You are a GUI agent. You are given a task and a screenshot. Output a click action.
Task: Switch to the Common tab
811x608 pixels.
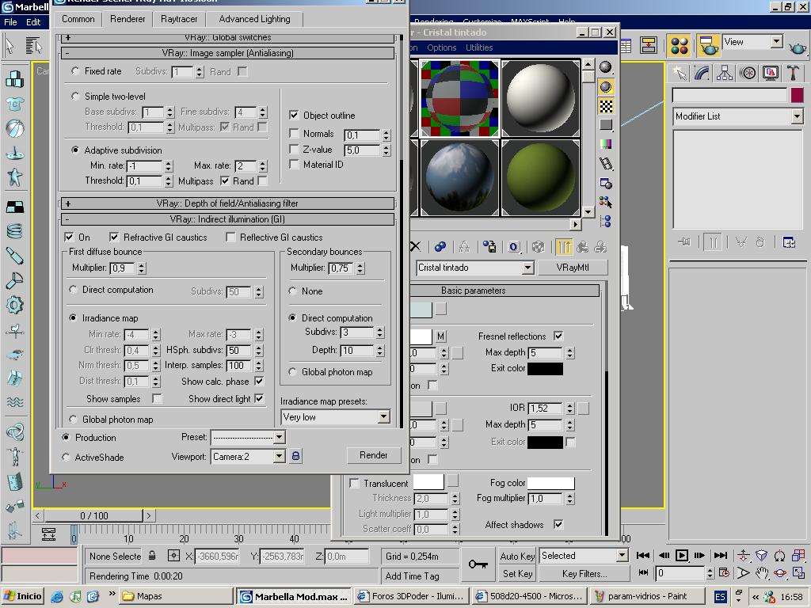(x=78, y=19)
